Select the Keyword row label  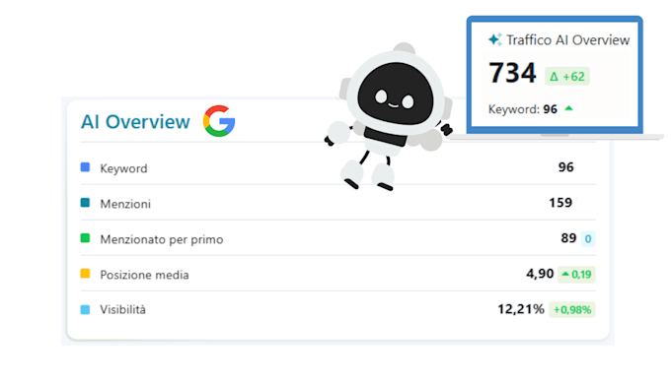[x=123, y=168]
